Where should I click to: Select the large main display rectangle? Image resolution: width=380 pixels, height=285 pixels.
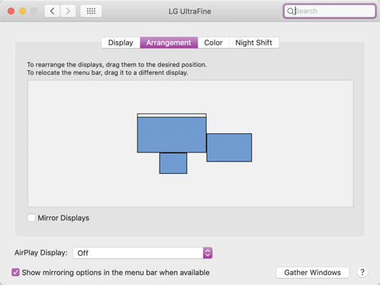pos(172,135)
